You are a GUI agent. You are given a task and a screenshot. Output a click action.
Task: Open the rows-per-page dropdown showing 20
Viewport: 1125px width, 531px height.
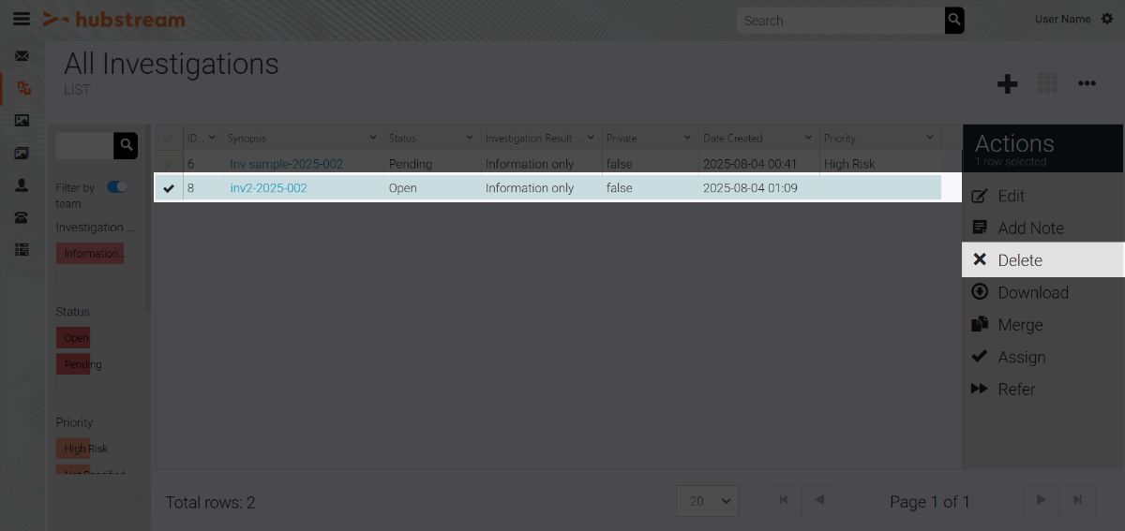pyautogui.click(x=707, y=501)
